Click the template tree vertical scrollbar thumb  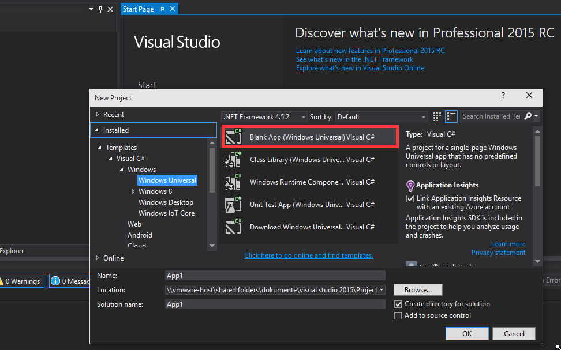pyautogui.click(x=212, y=170)
